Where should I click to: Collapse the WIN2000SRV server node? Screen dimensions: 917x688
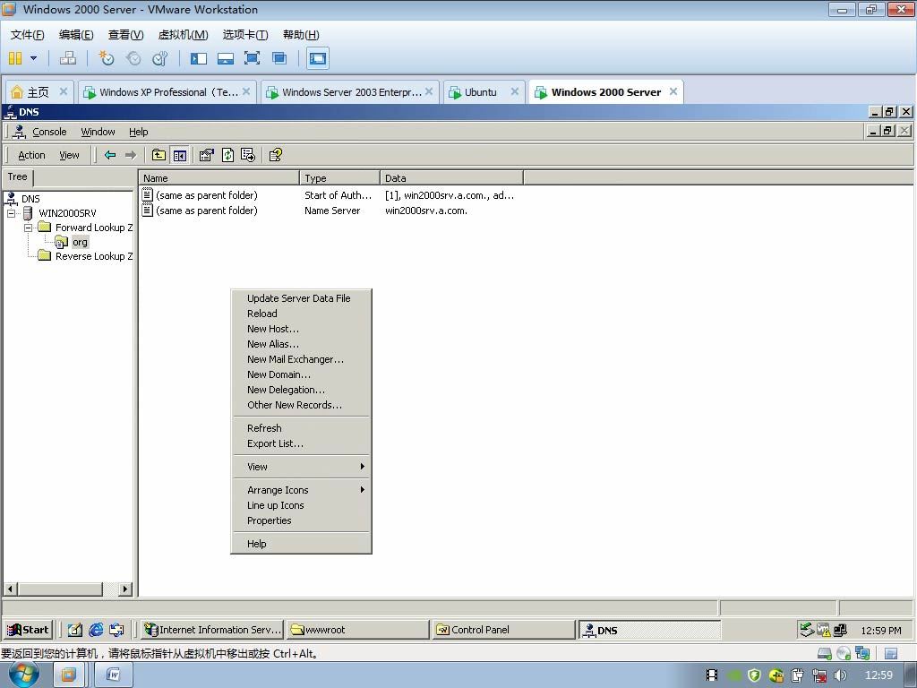(x=13, y=213)
